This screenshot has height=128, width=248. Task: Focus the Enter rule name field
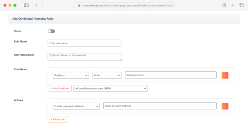(x=85, y=43)
